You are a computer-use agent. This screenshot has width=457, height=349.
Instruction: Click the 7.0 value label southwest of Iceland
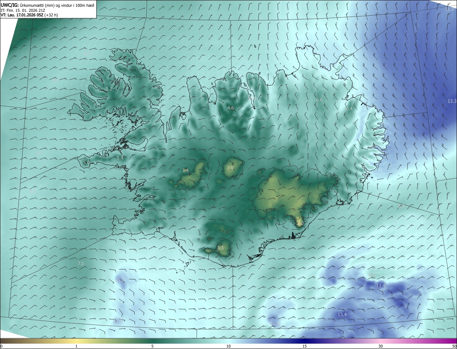[81, 264]
